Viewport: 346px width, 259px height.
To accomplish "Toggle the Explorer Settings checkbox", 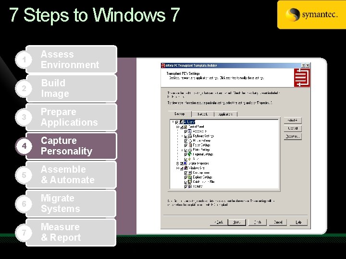I will [x=186, y=177].
